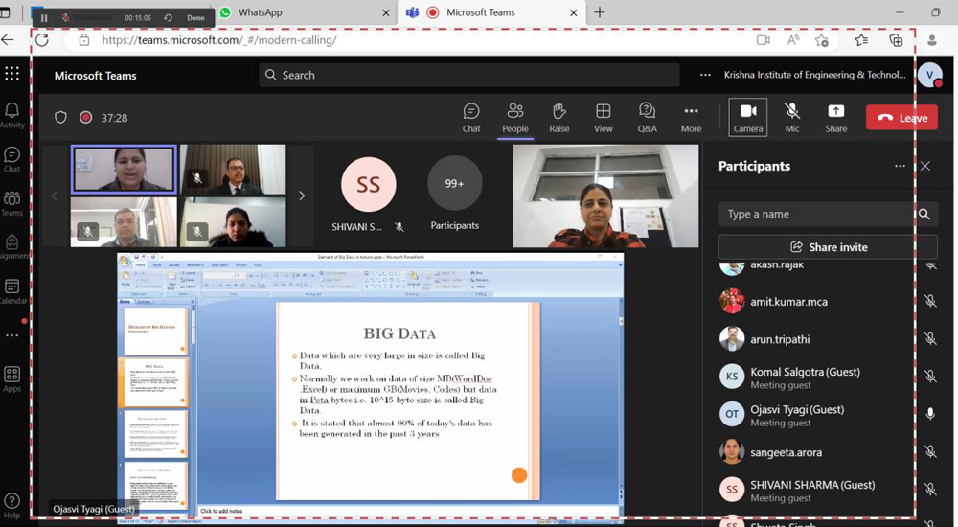Open the Chat icon in meeting toolbar
958x527 pixels.
[x=471, y=118]
